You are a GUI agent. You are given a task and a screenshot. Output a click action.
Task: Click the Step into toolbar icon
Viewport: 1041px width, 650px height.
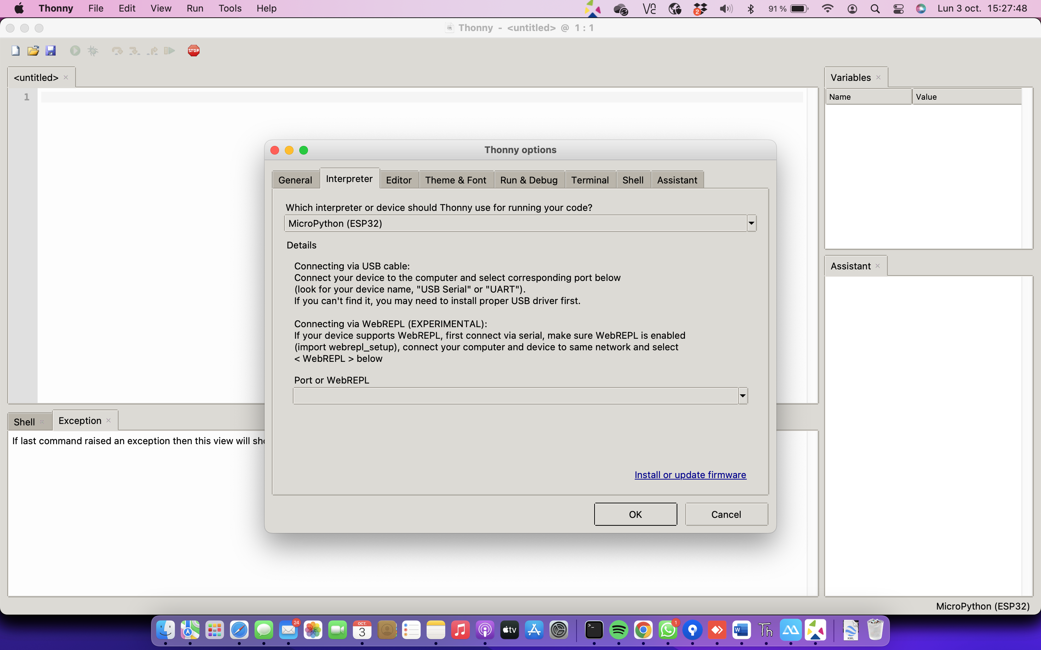click(x=134, y=51)
